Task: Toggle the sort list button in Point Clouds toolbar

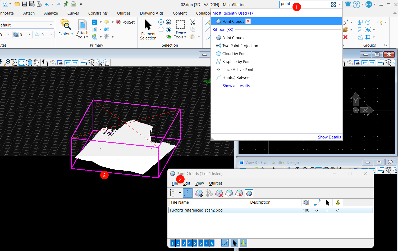Action: coord(187,193)
